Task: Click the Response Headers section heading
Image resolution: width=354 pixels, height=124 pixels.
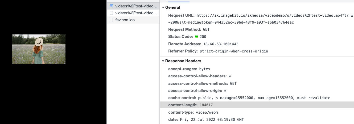Action: click(x=183, y=61)
